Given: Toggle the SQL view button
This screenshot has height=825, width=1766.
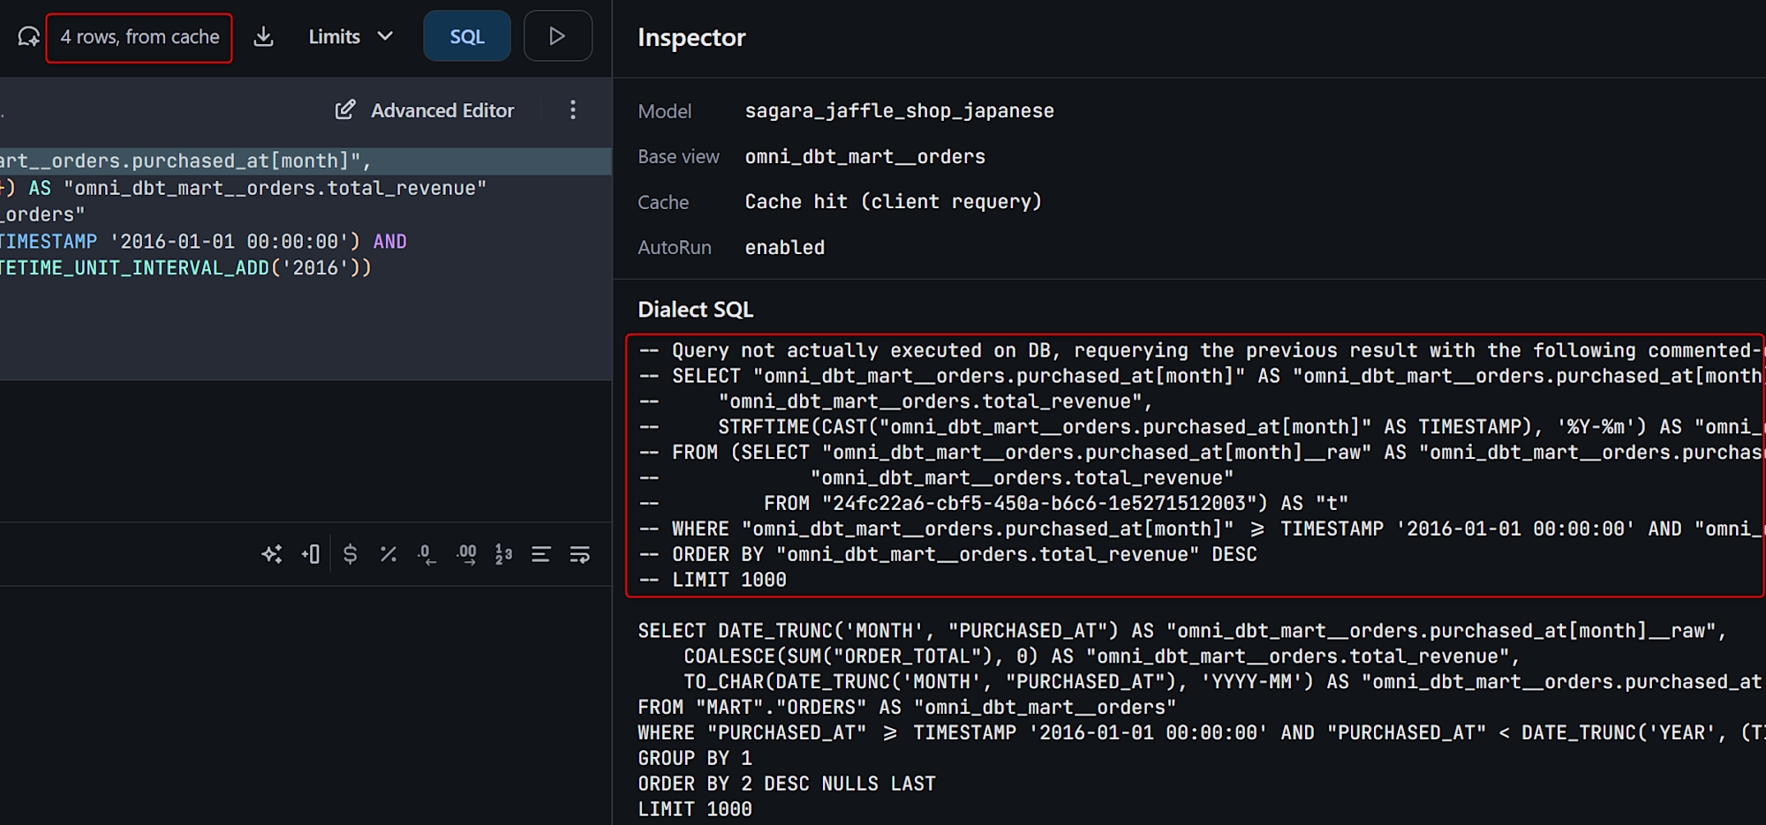Looking at the screenshot, I should pyautogui.click(x=466, y=37).
